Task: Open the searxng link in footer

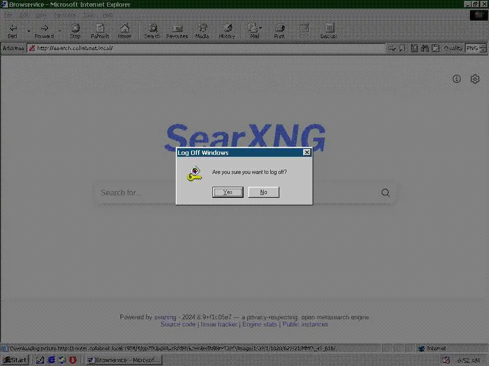Action: tap(165, 317)
